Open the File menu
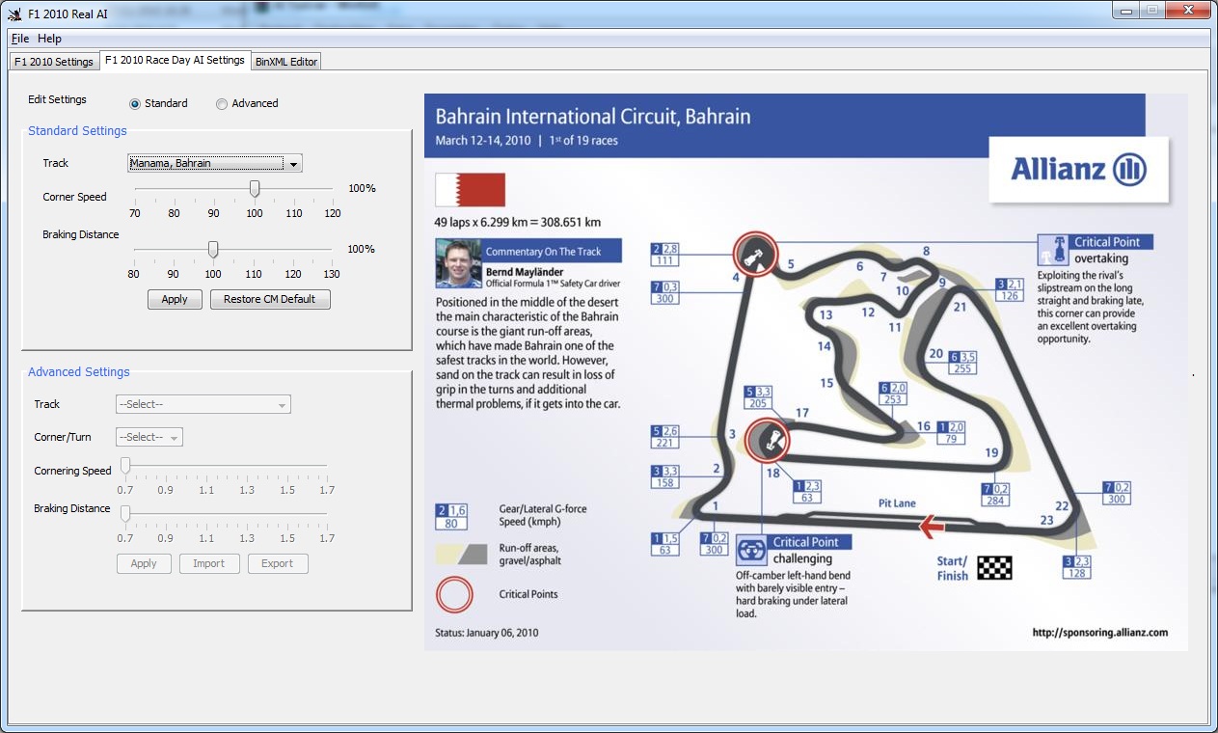This screenshot has height=733, width=1218. coord(20,39)
